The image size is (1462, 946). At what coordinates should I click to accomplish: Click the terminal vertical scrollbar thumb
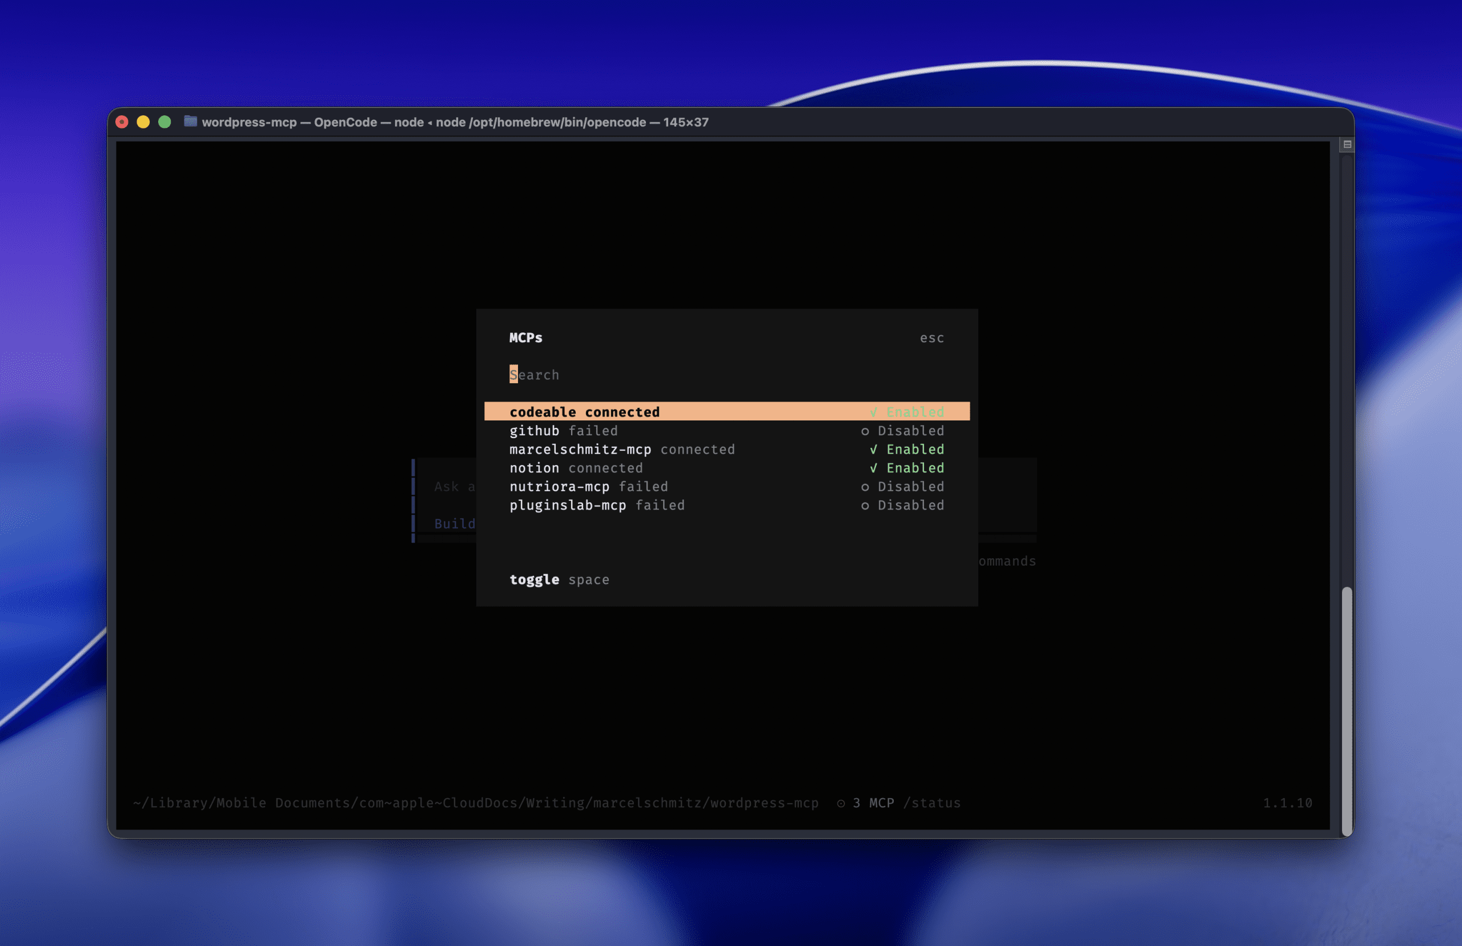pyautogui.click(x=1347, y=710)
